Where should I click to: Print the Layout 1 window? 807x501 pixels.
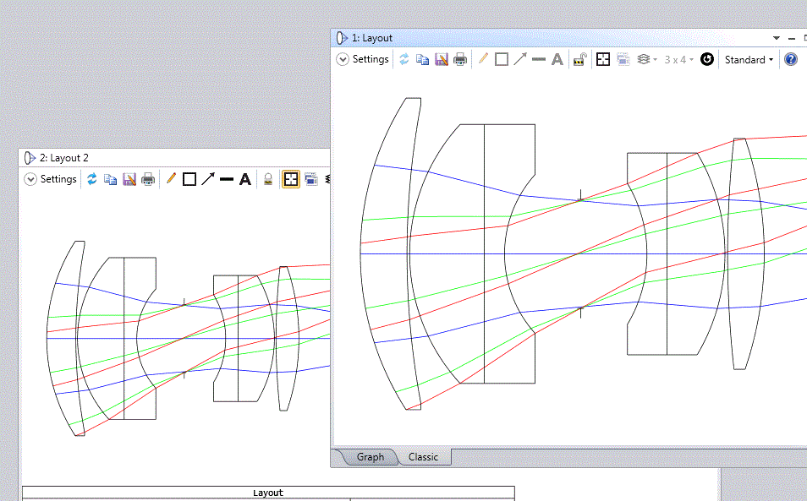pos(459,60)
